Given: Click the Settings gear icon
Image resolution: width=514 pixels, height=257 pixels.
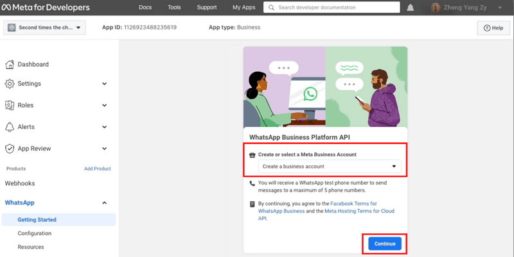Looking at the screenshot, I should [10, 84].
